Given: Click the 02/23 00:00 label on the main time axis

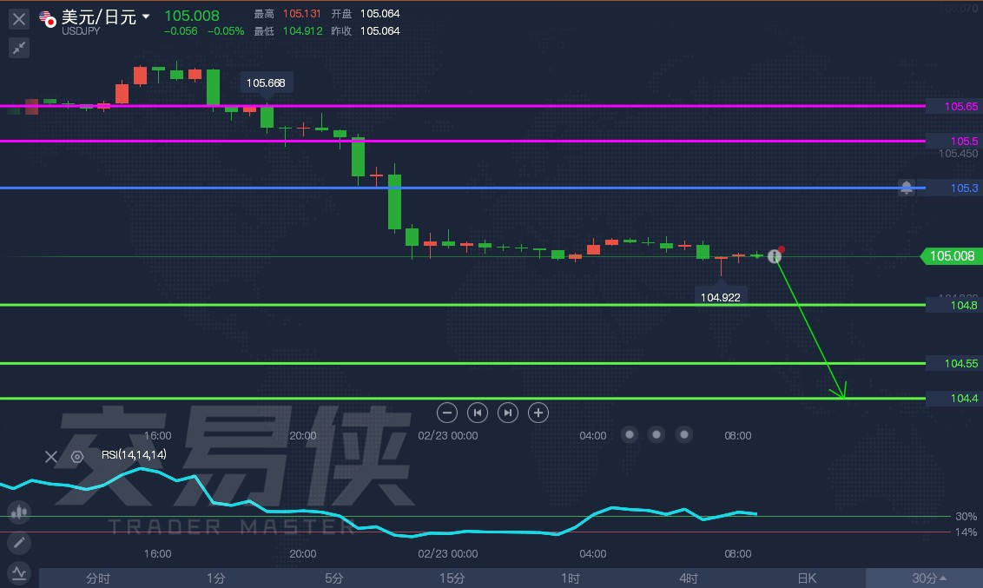Looking at the screenshot, I should [x=447, y=436].
